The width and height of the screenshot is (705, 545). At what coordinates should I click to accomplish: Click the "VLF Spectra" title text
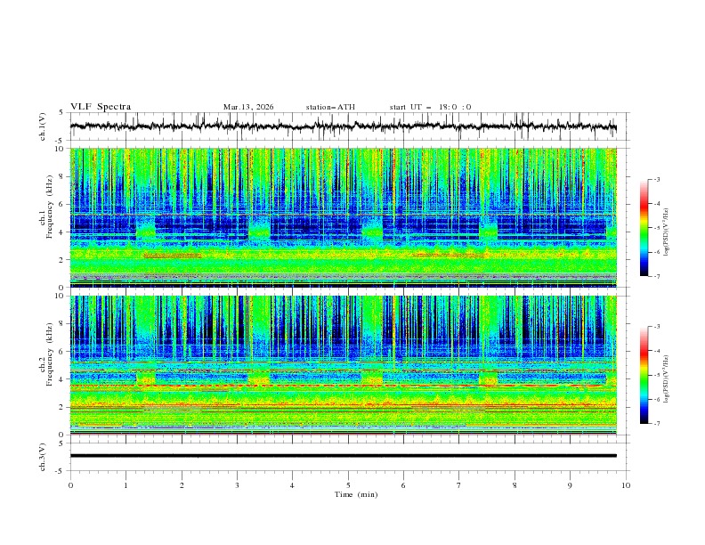click(101, 107)
